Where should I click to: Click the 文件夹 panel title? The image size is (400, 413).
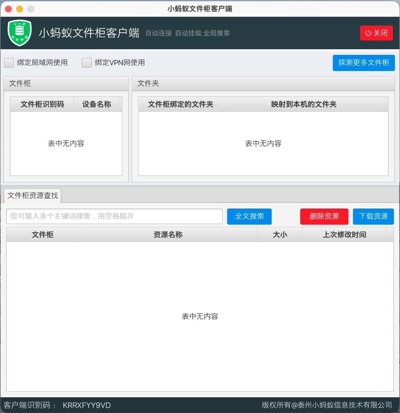click(x=148, y=83)
